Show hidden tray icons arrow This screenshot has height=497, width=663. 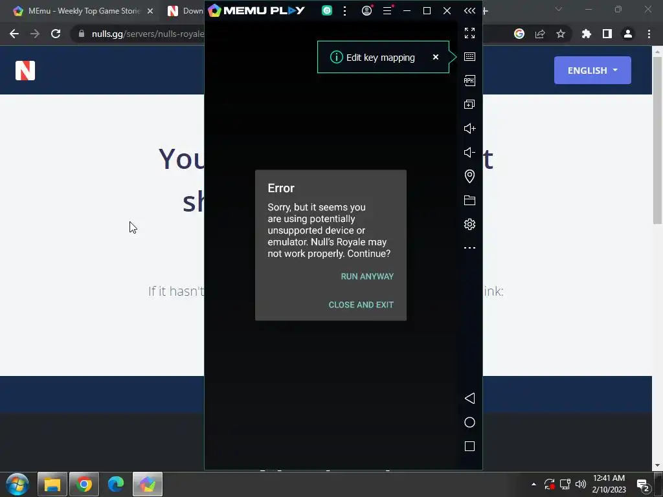click(x=534, y=484)
